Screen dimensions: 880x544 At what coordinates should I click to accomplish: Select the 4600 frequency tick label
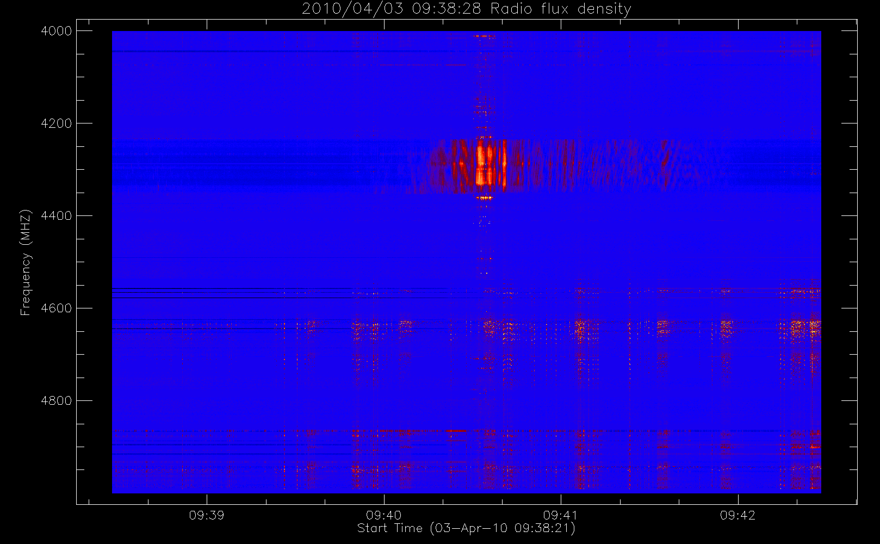[57, 308]
